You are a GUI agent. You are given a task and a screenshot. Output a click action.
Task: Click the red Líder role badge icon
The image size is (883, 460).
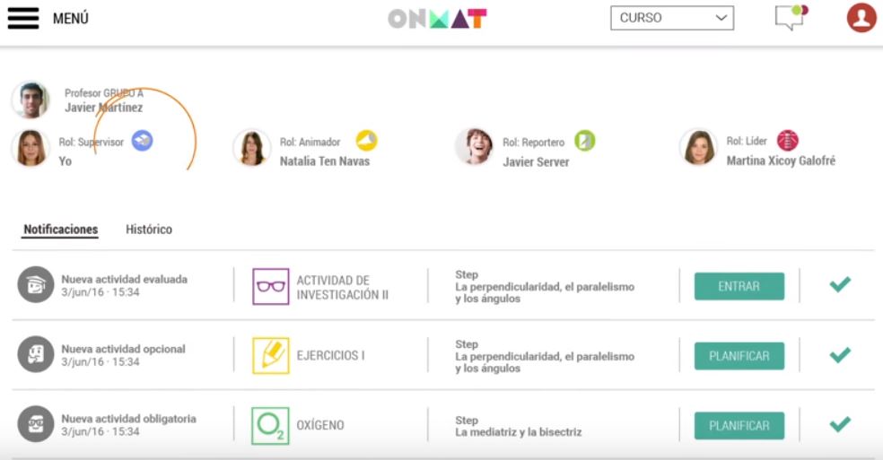click(x=787, y=141)
